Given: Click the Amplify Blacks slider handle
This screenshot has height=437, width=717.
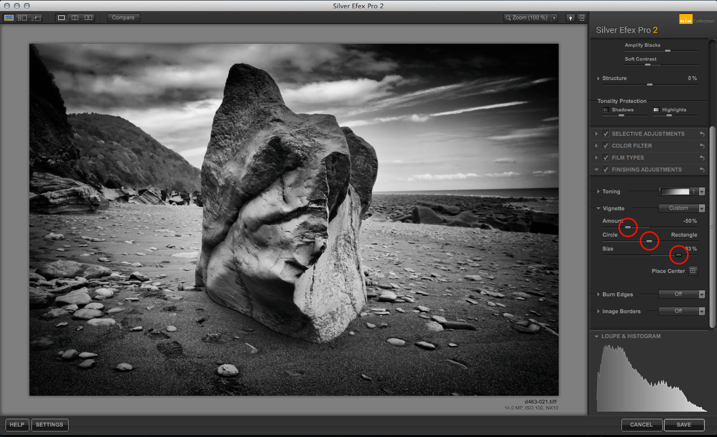Looking at the screenshot, I should 668,51.
